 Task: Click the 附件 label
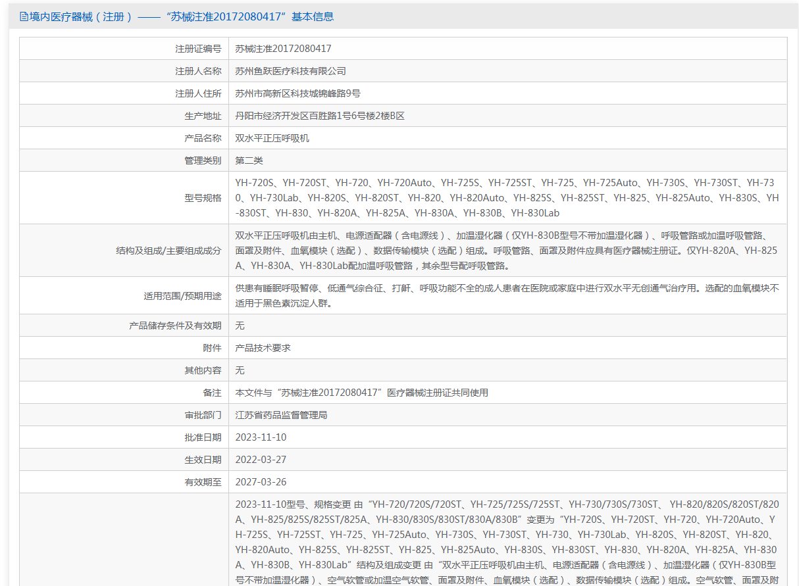[212, 348]
